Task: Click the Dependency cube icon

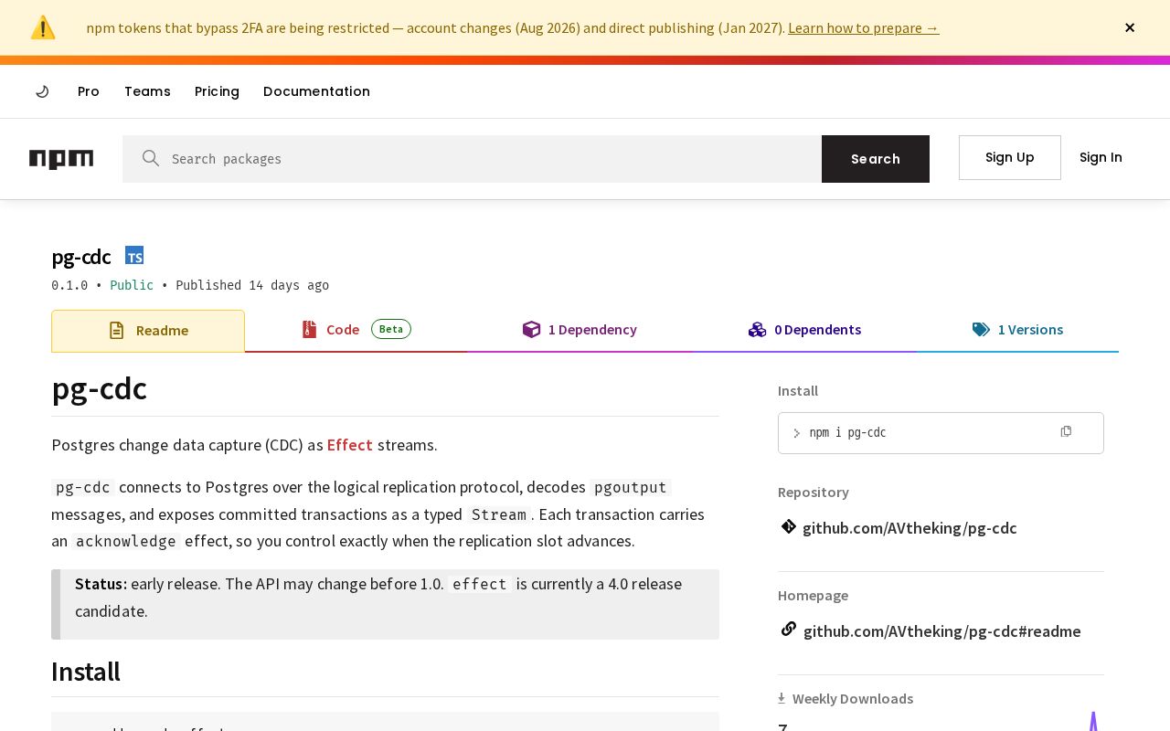Action: tap(531, 330)
